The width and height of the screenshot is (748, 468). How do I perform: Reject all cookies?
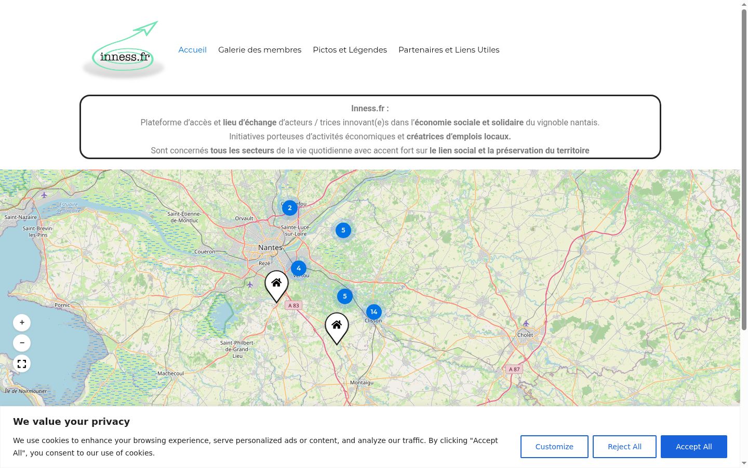pos(624,447)
